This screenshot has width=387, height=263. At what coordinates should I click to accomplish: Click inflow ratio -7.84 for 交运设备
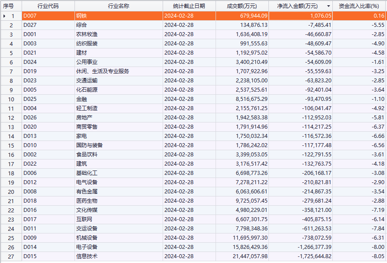358,229
